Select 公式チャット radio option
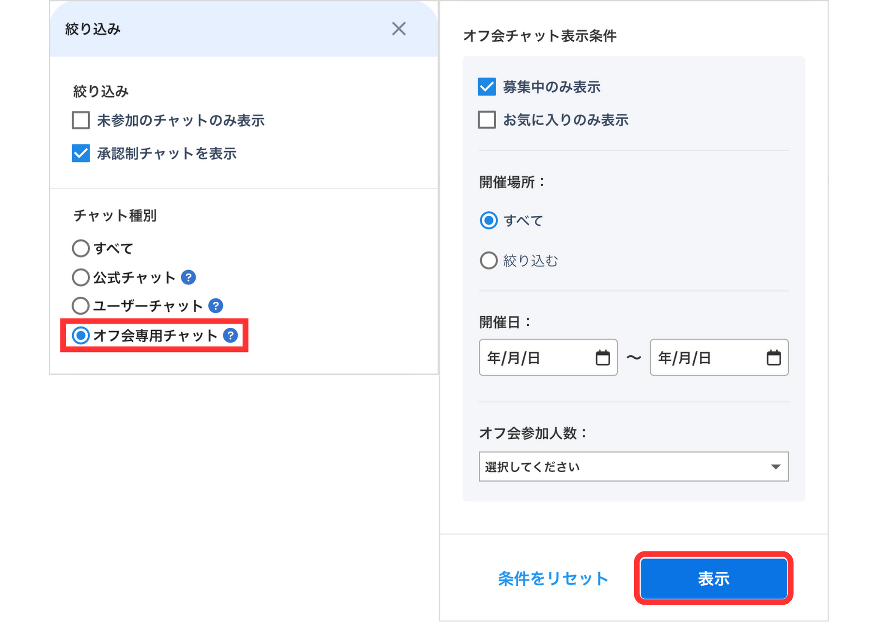Viewport: 878px width, 625px height. coord(81,277)
